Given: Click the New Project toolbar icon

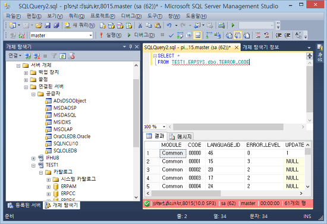Looking at the screenshot, I should 12,26.
